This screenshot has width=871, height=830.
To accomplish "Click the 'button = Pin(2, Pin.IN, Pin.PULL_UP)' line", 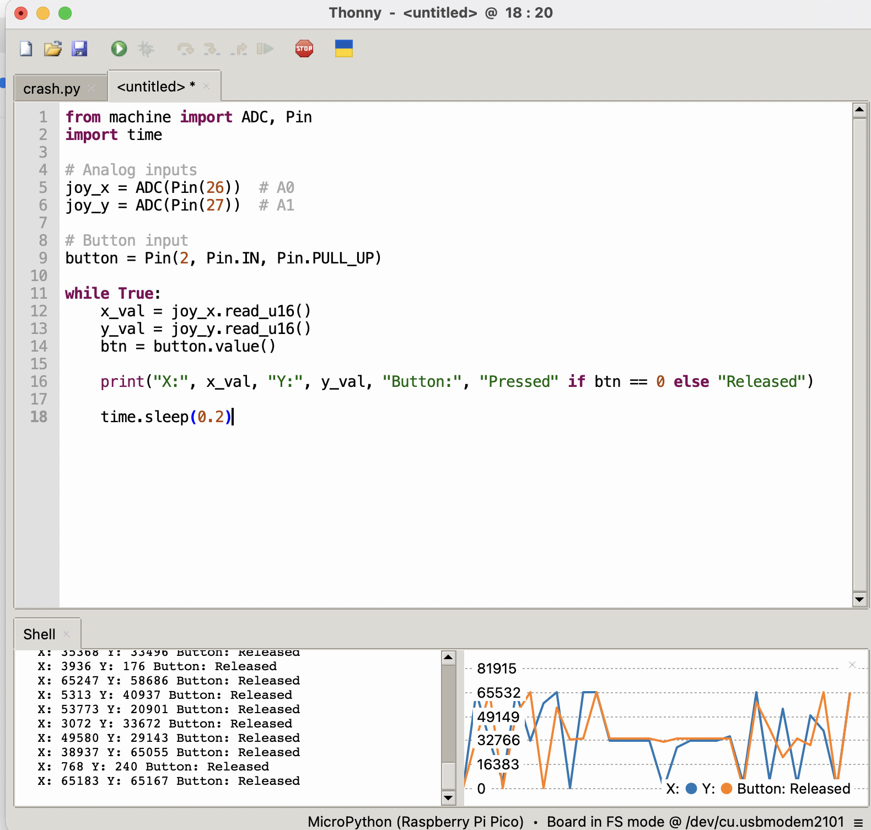I will click(223, 258).
